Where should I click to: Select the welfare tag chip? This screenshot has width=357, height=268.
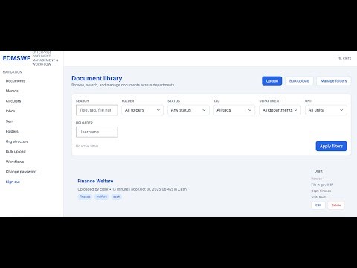click(x=102, y=197)
